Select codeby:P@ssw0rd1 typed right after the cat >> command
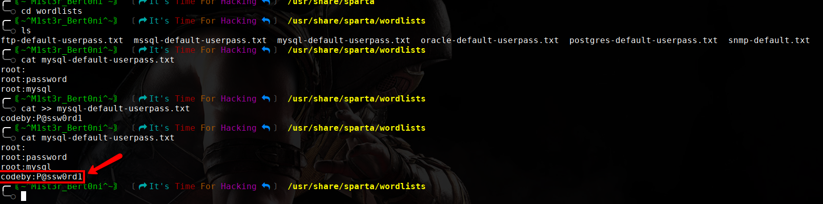Screen dimensions: 823x204 (42, 118)
